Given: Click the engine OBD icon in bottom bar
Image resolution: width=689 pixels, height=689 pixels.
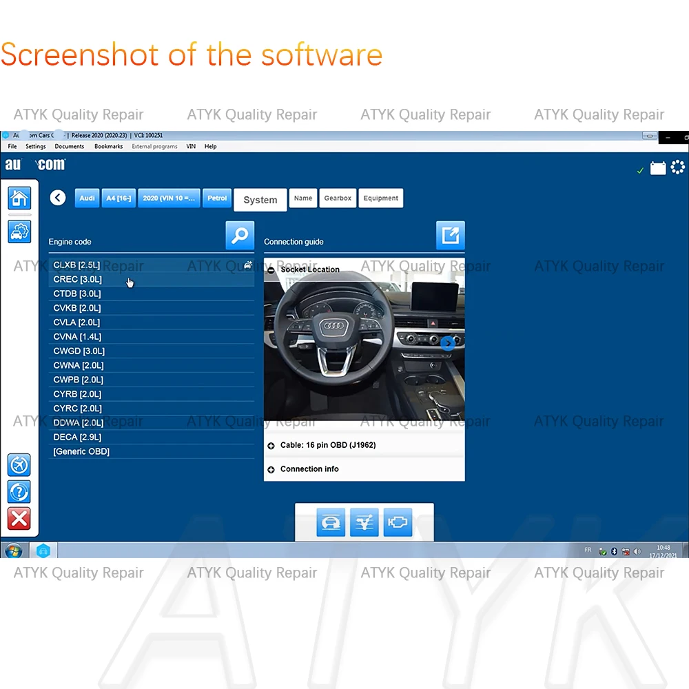Looking at the screenshot, I should pyautogui.click(x=398, y=522).
